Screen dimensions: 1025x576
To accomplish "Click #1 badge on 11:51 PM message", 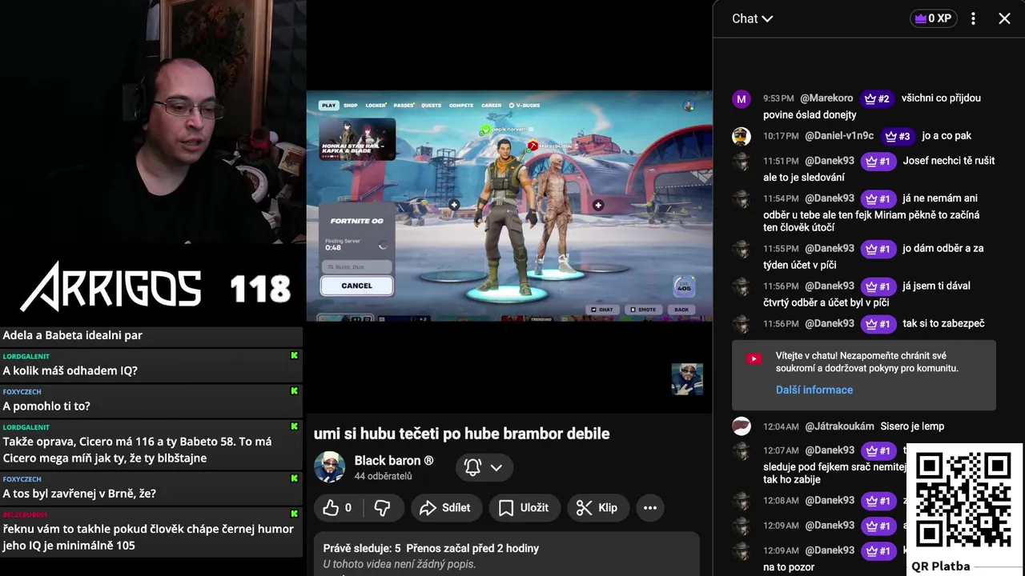I will click(x=878, y=161).
